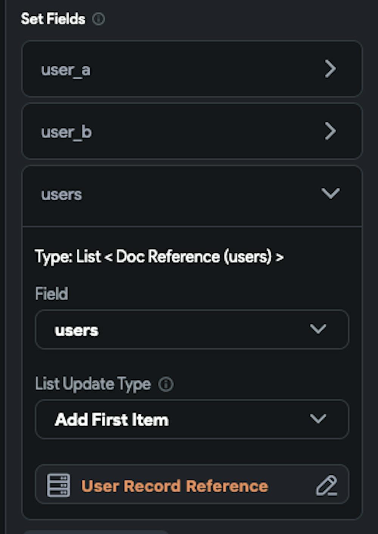The image size is (378, 534).
Task: Change Add First Item selection
Action: point(192,419)
